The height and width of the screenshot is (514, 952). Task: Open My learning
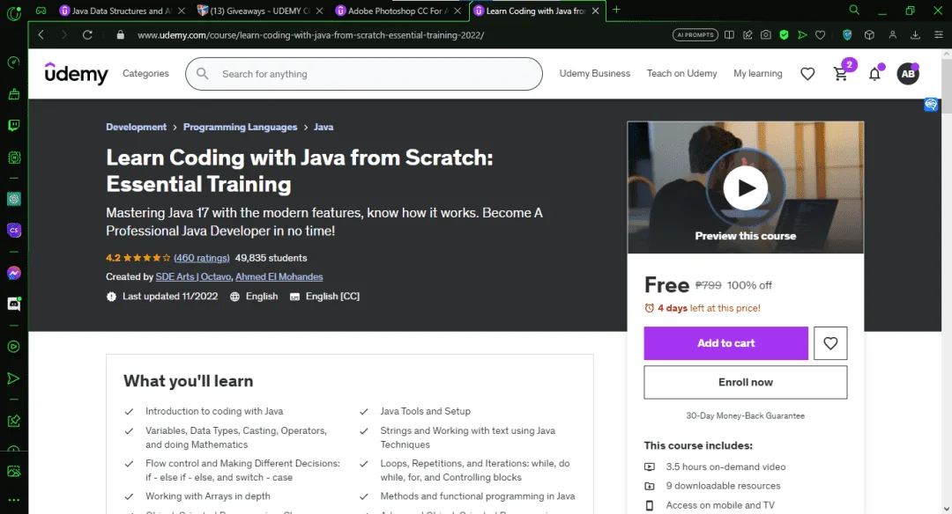(x=758, y=73)
